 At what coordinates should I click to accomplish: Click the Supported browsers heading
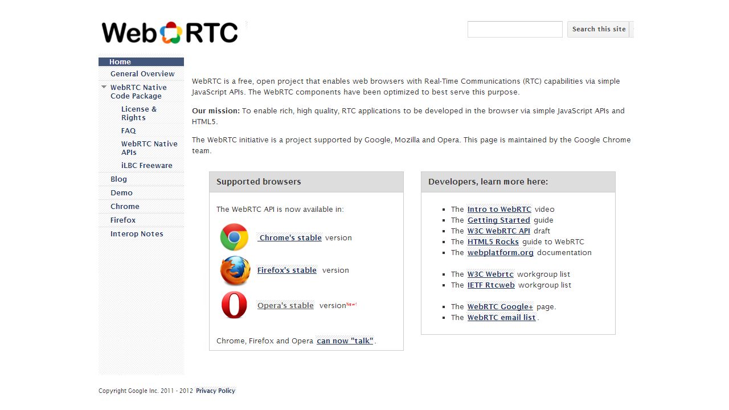pos(259,182)
